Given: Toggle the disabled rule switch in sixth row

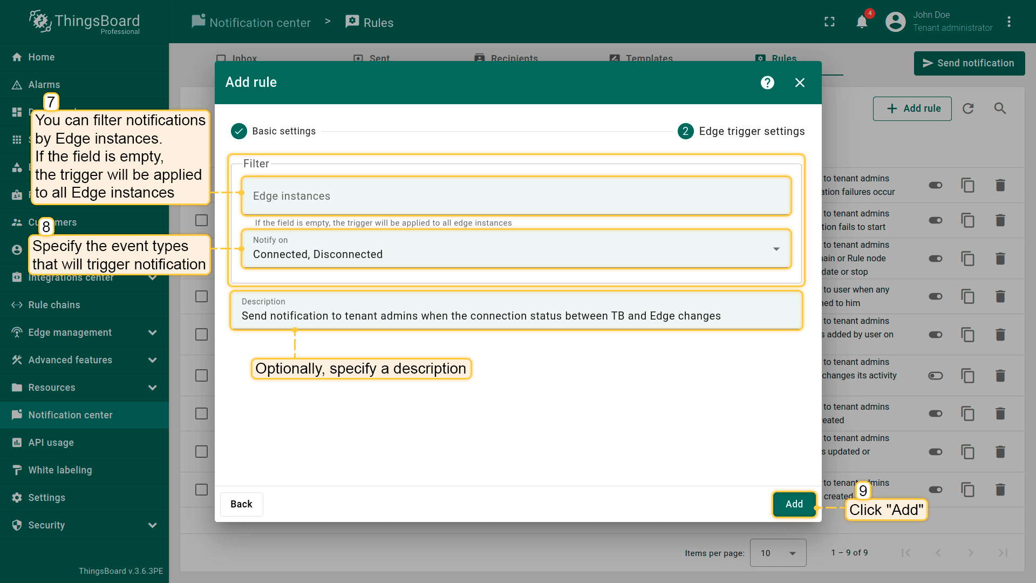Looking at the screenshot, I should pos(935,376).
